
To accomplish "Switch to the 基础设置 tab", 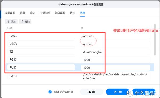I will (10, 13).
